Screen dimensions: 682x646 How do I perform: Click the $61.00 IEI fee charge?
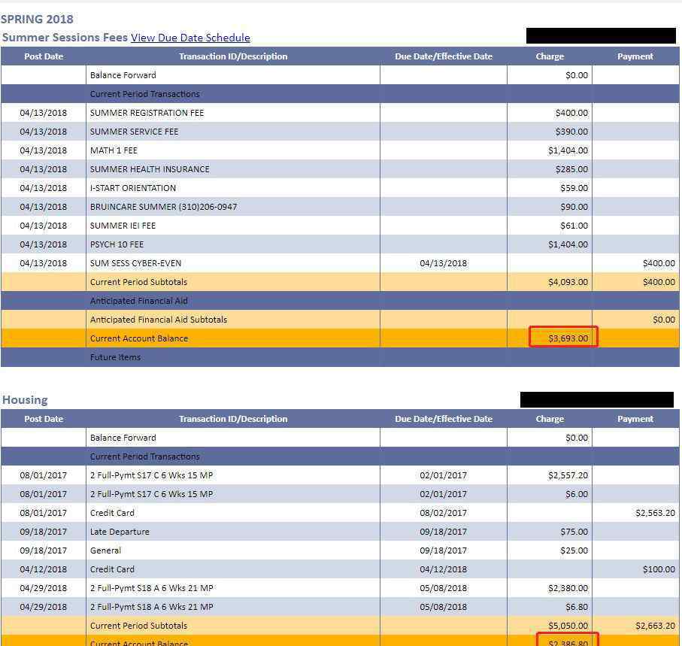[x=574, y=226]
